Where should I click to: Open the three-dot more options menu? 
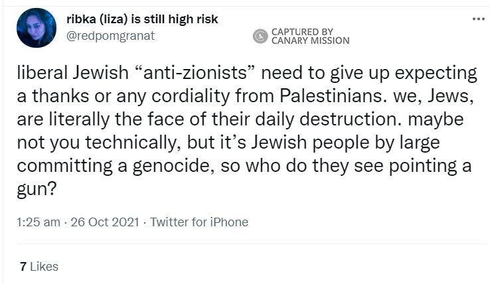[477, 19]
